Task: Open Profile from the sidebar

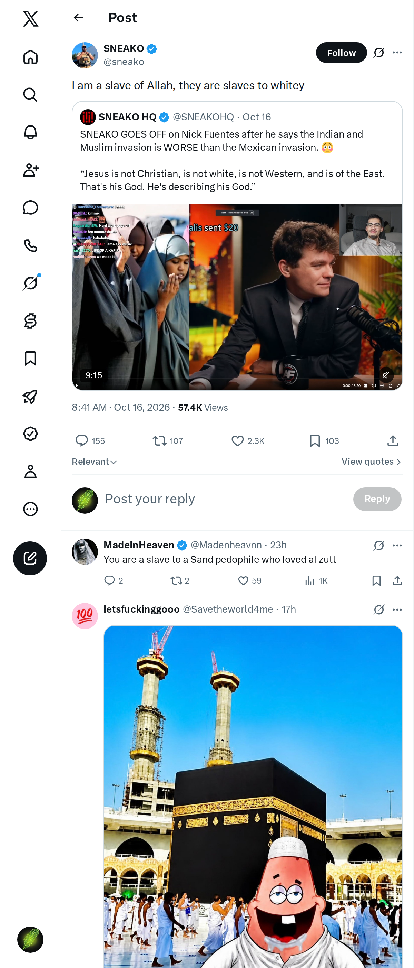Action: pyautogui.click(x=30, y=471)
